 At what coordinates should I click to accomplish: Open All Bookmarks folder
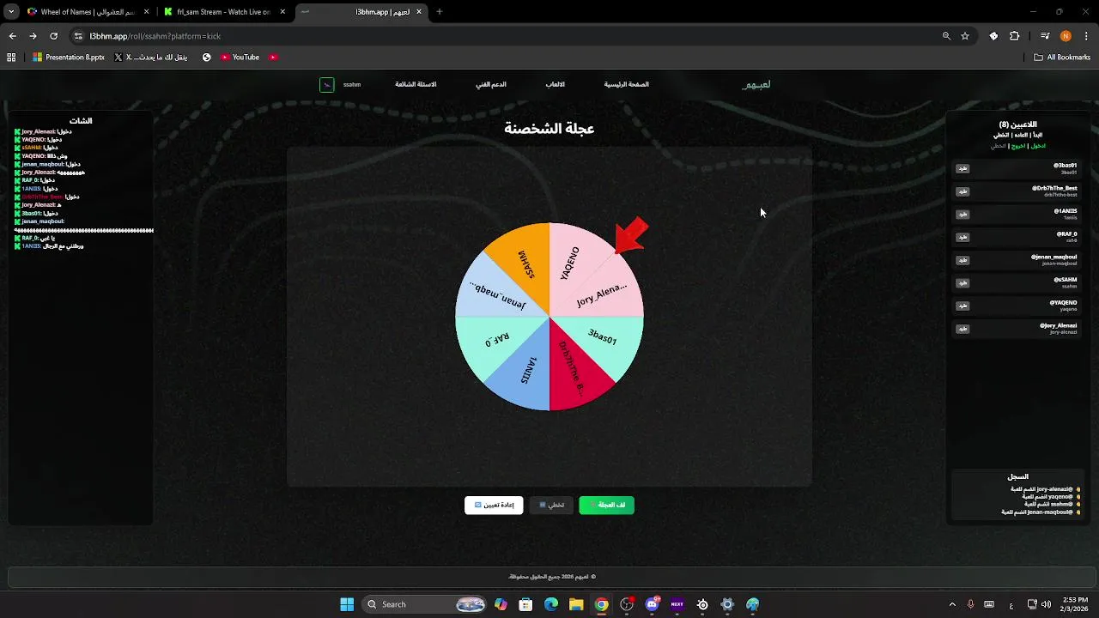[x=1062, y=58]
